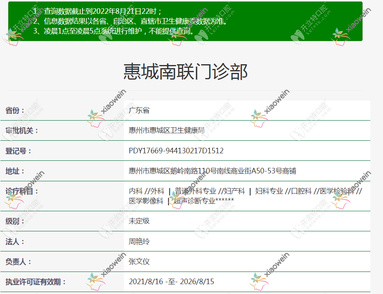Image resolution: width=383 pixels, height=294 pixels.
Task: Click the province value 广东省
Action: (139, 110)
